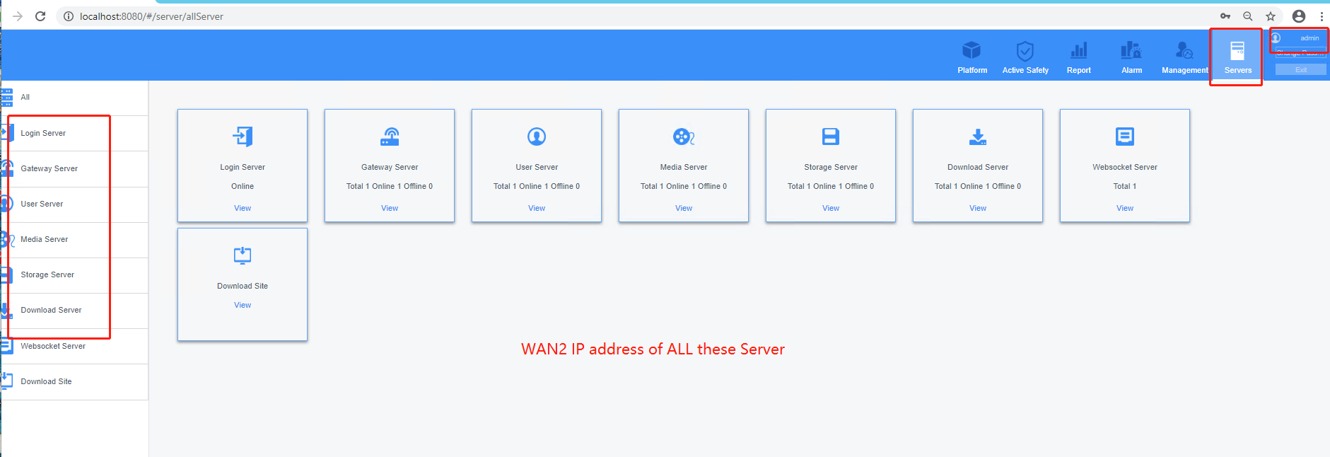
Task: Click Media Server Total 1 Online status
Action: tap(684, 186)
